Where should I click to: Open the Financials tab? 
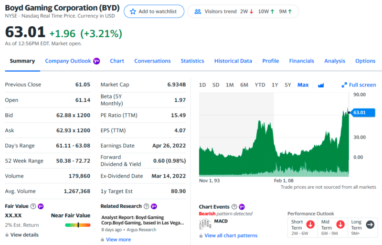click(x=302, y=61)
